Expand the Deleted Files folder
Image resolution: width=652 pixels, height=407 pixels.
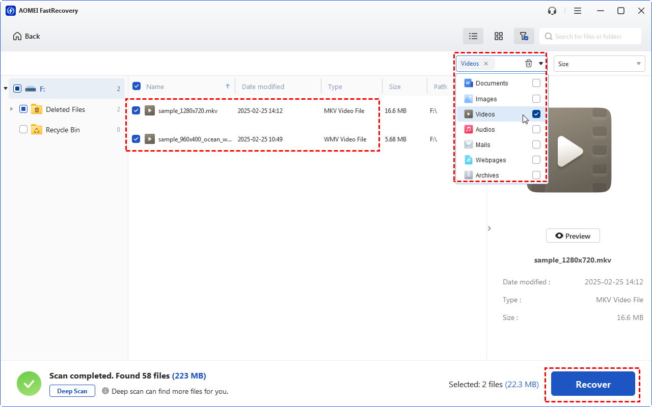pyautogui.click(x=12, y=109)
